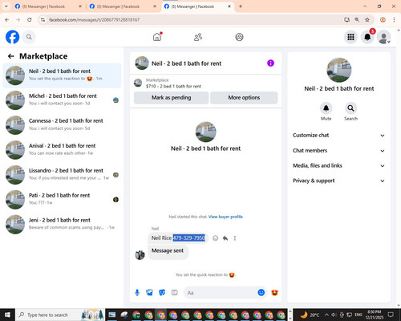Open the Facebook menu grid icon
401x321 pixels.
point(350,37)
